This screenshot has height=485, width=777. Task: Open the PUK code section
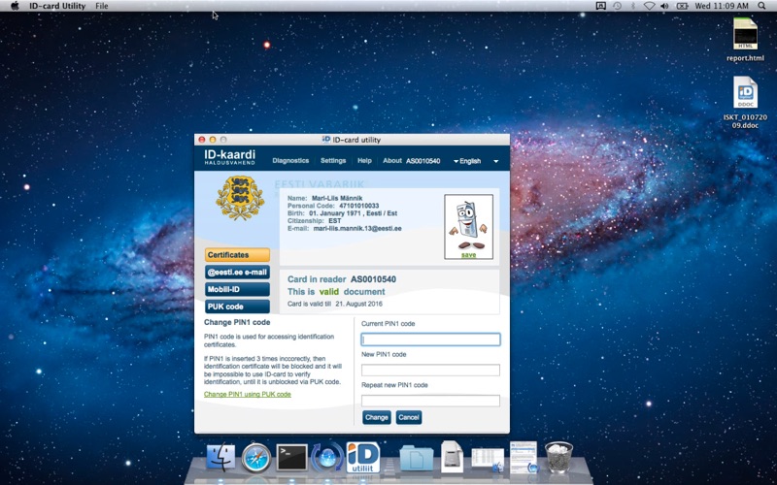tap(237, 307)
